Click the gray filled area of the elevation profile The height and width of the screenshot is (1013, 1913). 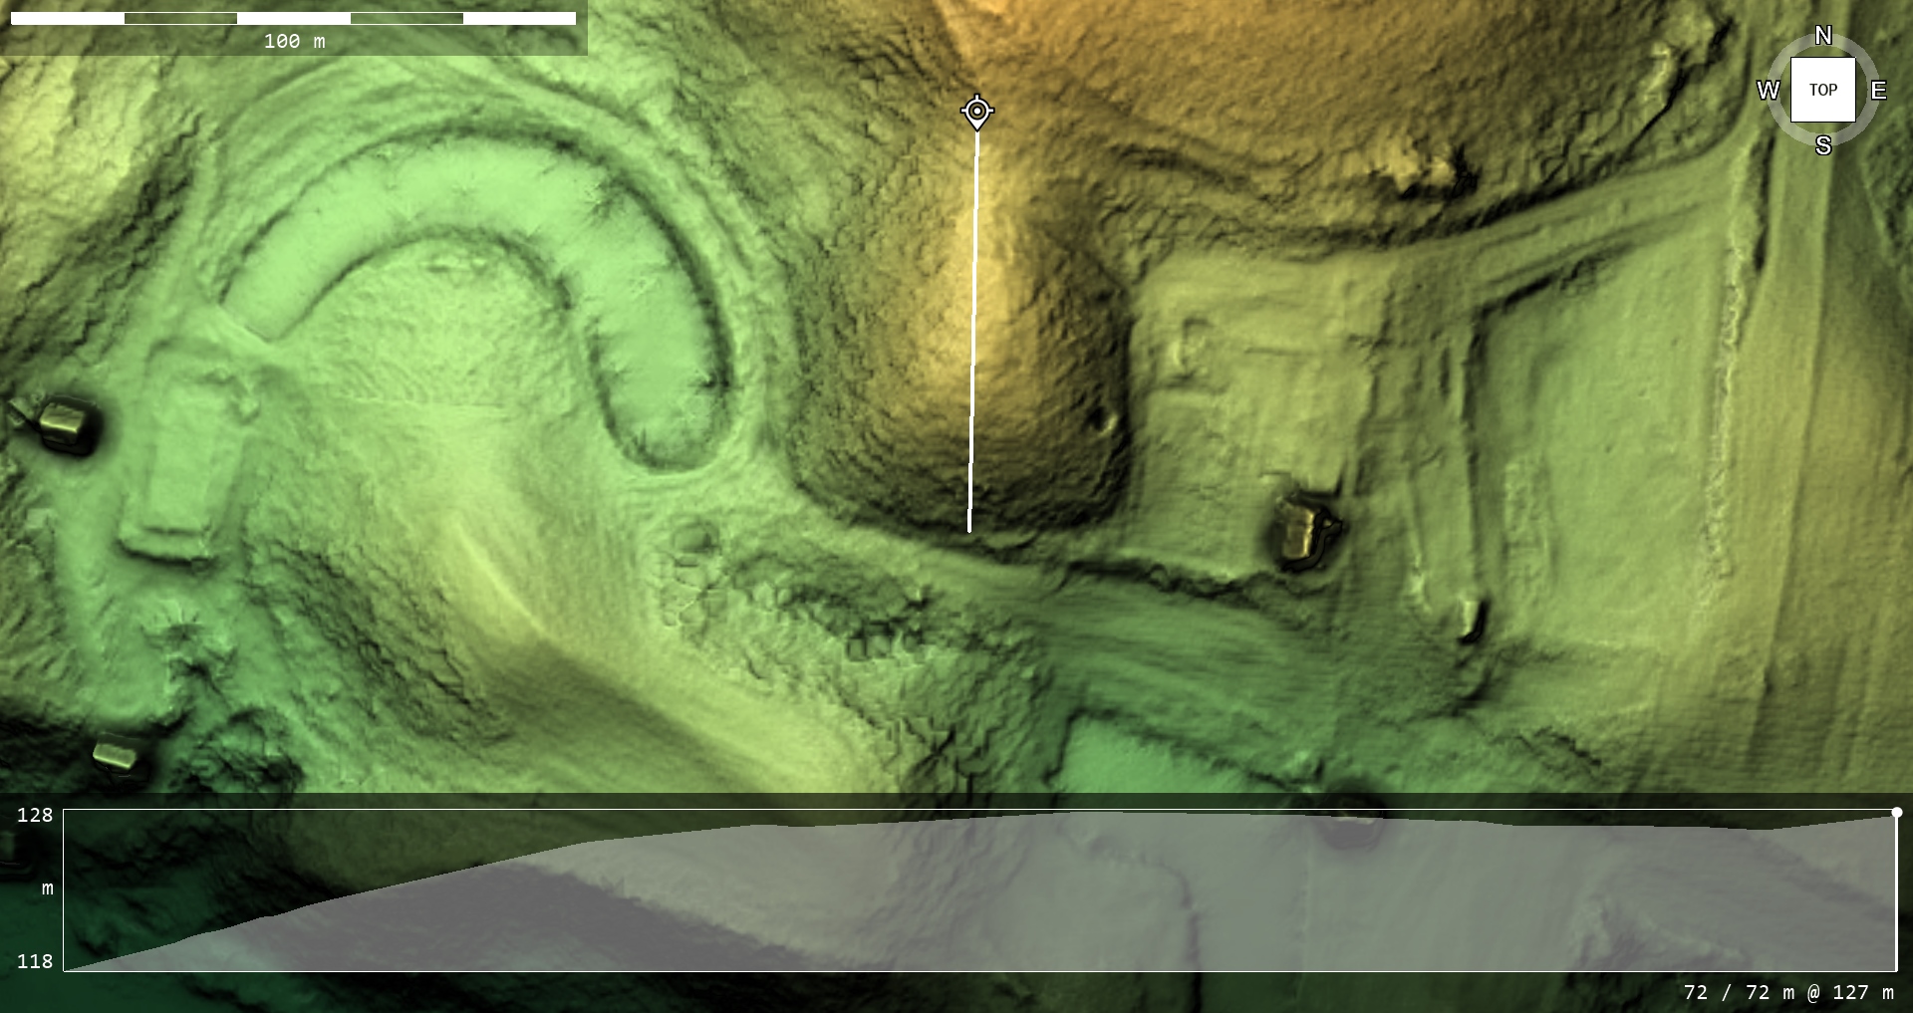pos(1096,896)
